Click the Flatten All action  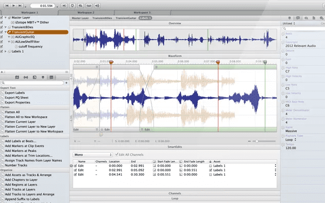[12, 112]
